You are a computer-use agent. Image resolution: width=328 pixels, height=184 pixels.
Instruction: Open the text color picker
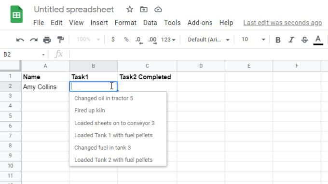click(x=318, y=40)
